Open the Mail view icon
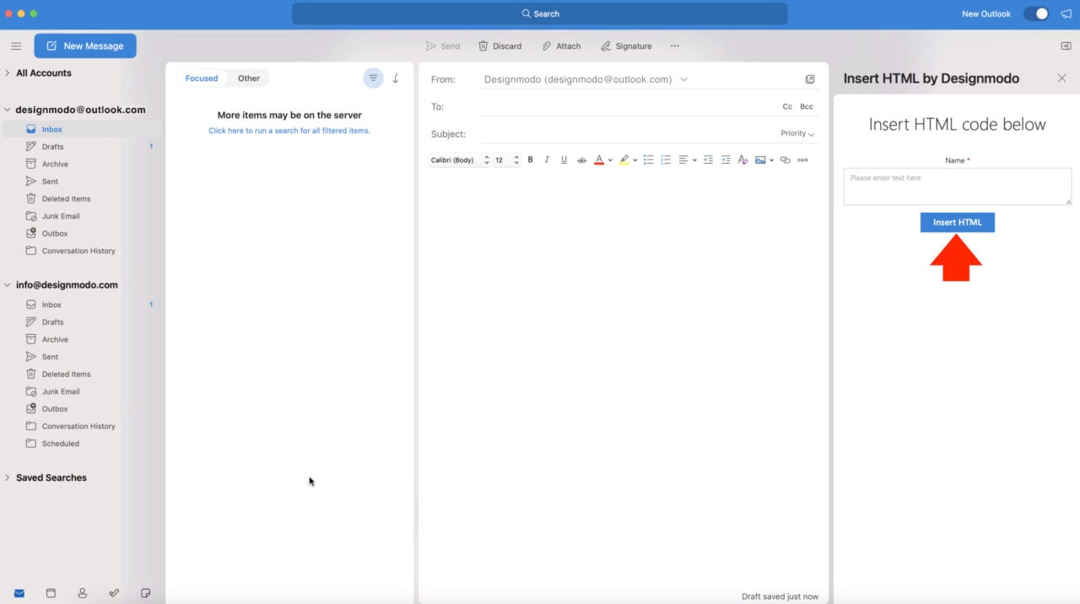Viewport: 1080px width, 604px height. [19, 593]
